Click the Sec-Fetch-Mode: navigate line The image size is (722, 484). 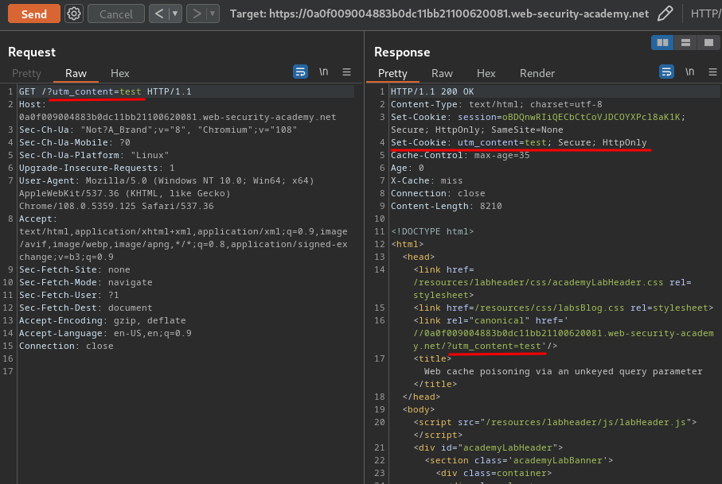[x=86, y=282]
